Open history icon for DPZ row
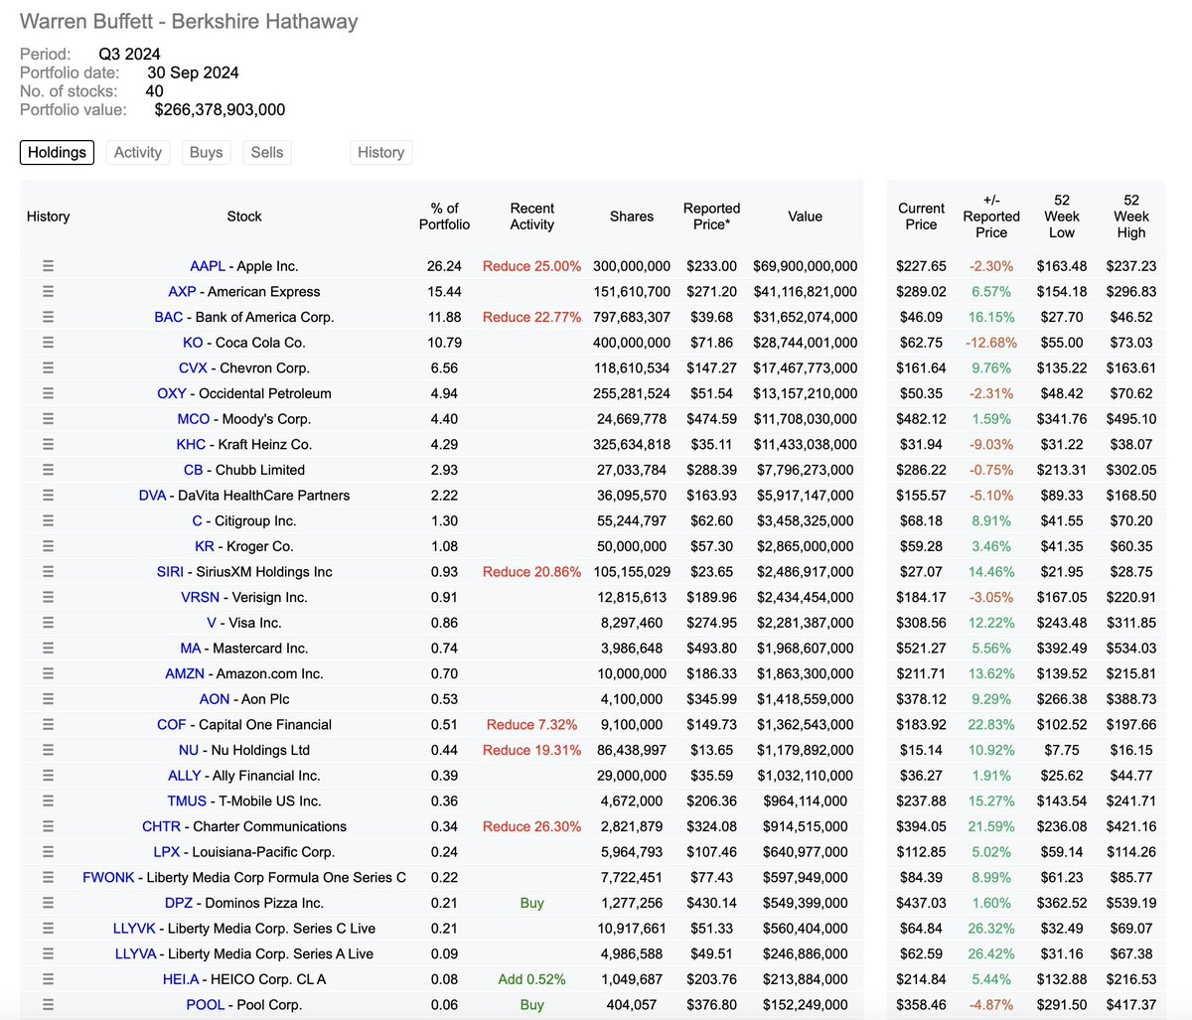Screen dimensions: 1192x1020 click(48, 903)
